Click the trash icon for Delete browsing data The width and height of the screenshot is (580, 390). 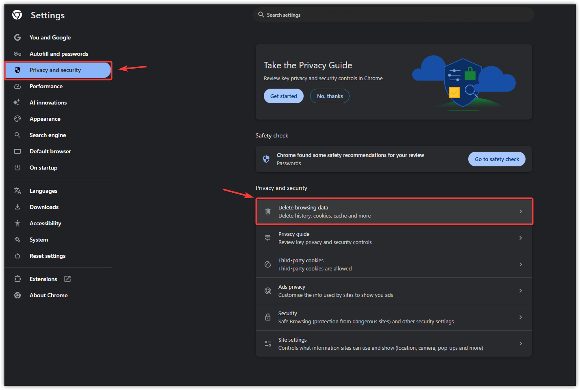(x=268, y=211)
